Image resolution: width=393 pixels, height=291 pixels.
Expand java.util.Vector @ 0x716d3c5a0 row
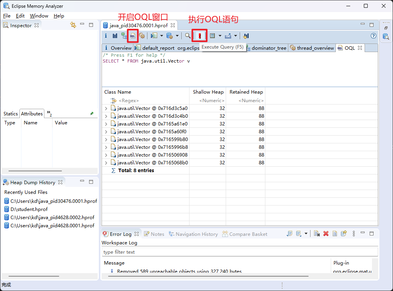coord(106,108)
